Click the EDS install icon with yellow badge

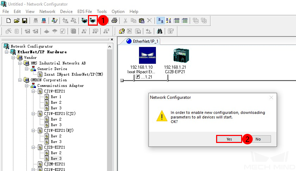[121, 31]
